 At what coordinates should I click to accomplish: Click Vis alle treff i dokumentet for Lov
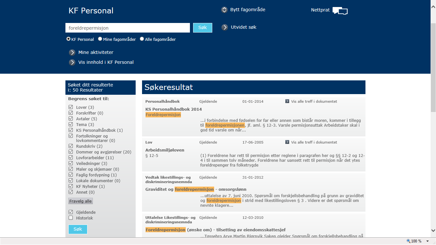coord(314,142)
